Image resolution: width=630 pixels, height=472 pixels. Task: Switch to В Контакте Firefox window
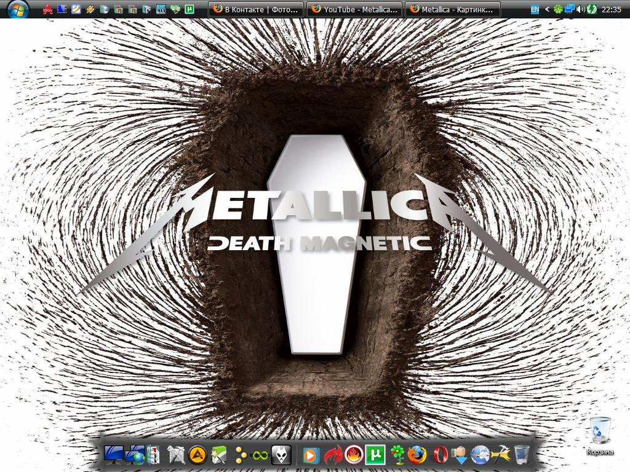[257, 9]
